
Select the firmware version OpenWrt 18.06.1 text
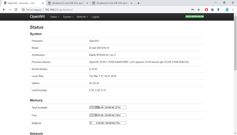[x=139, y=62]
